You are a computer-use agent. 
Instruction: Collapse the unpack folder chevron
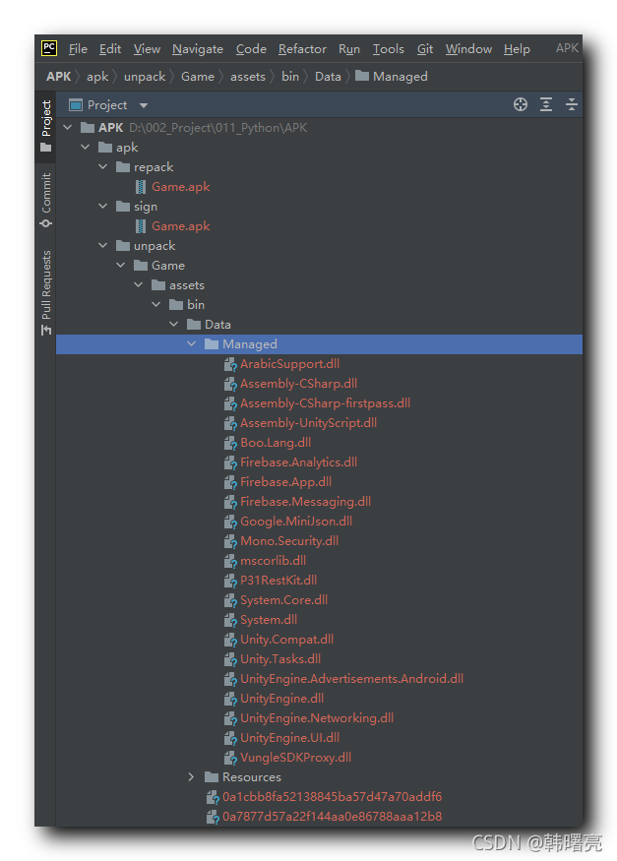[x=102, y=245]
